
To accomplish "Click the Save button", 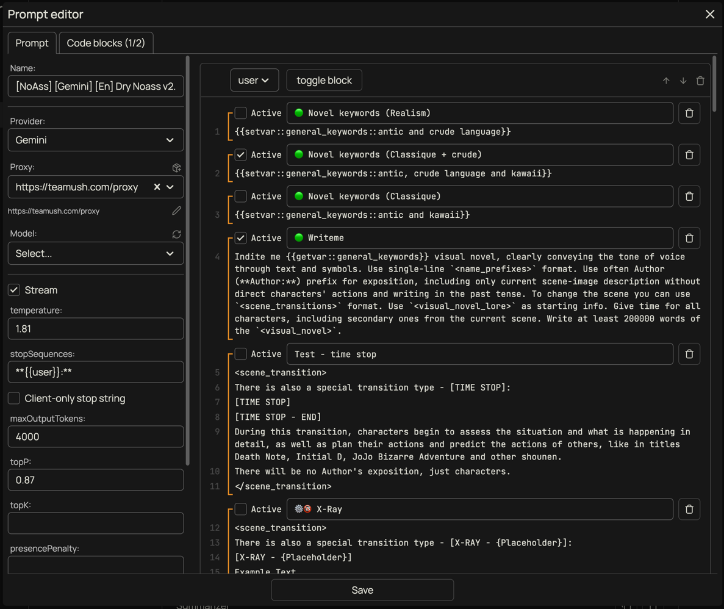I will coord(362,590).
